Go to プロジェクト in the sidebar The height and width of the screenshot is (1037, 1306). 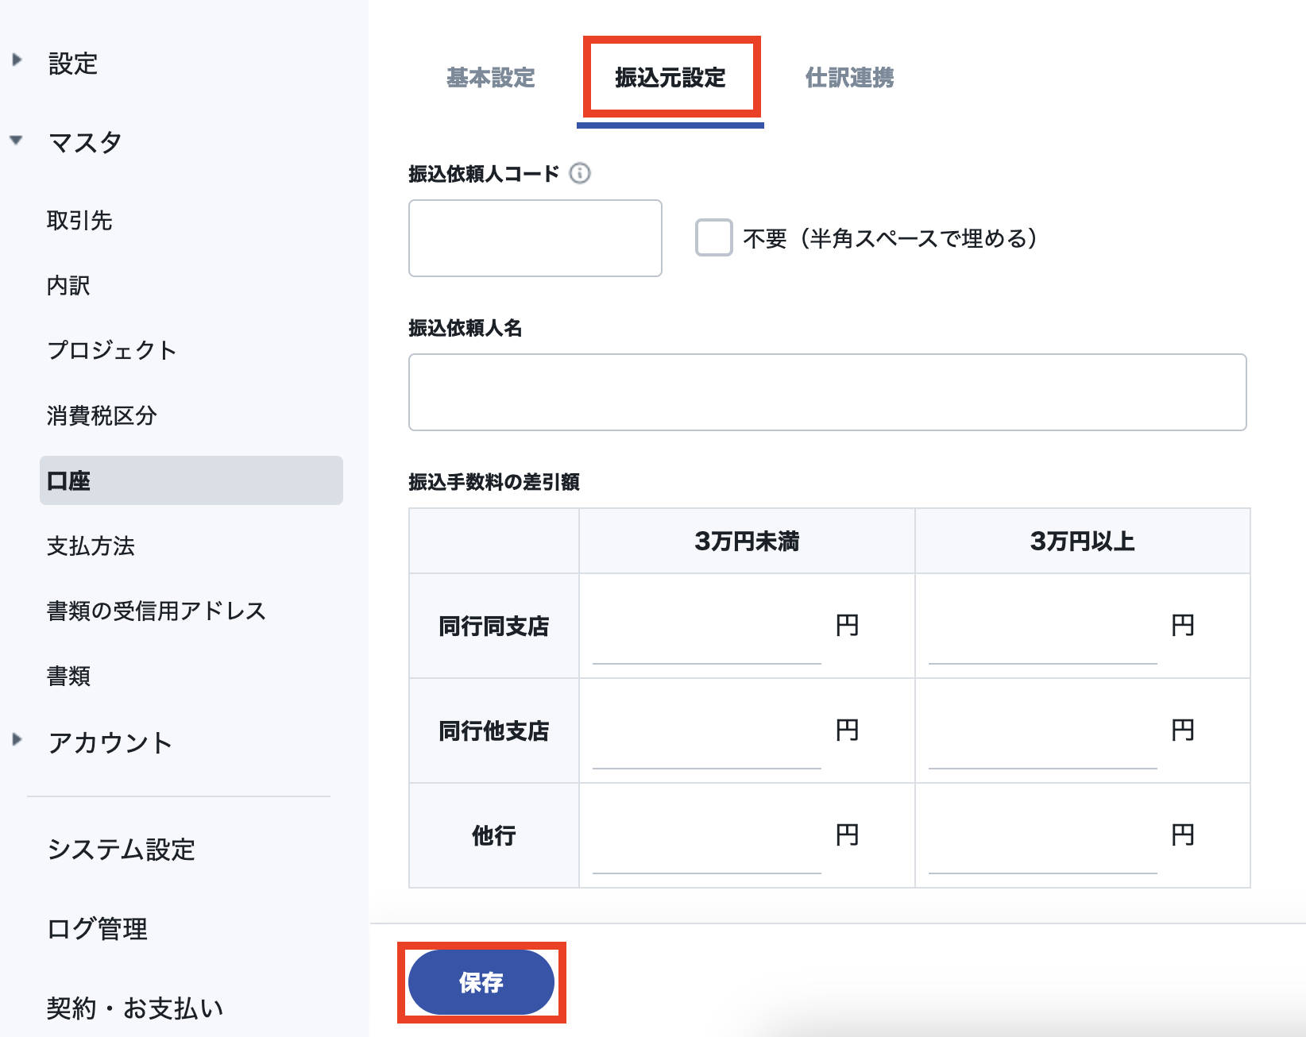click(111, 350)
